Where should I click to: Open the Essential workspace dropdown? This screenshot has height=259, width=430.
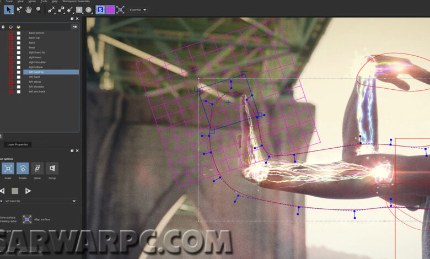(138, 10)
